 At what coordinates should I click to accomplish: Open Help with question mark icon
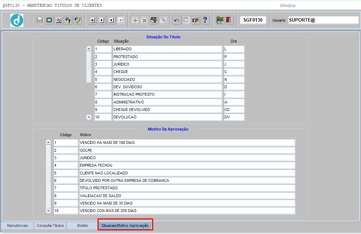coord(205,20)
